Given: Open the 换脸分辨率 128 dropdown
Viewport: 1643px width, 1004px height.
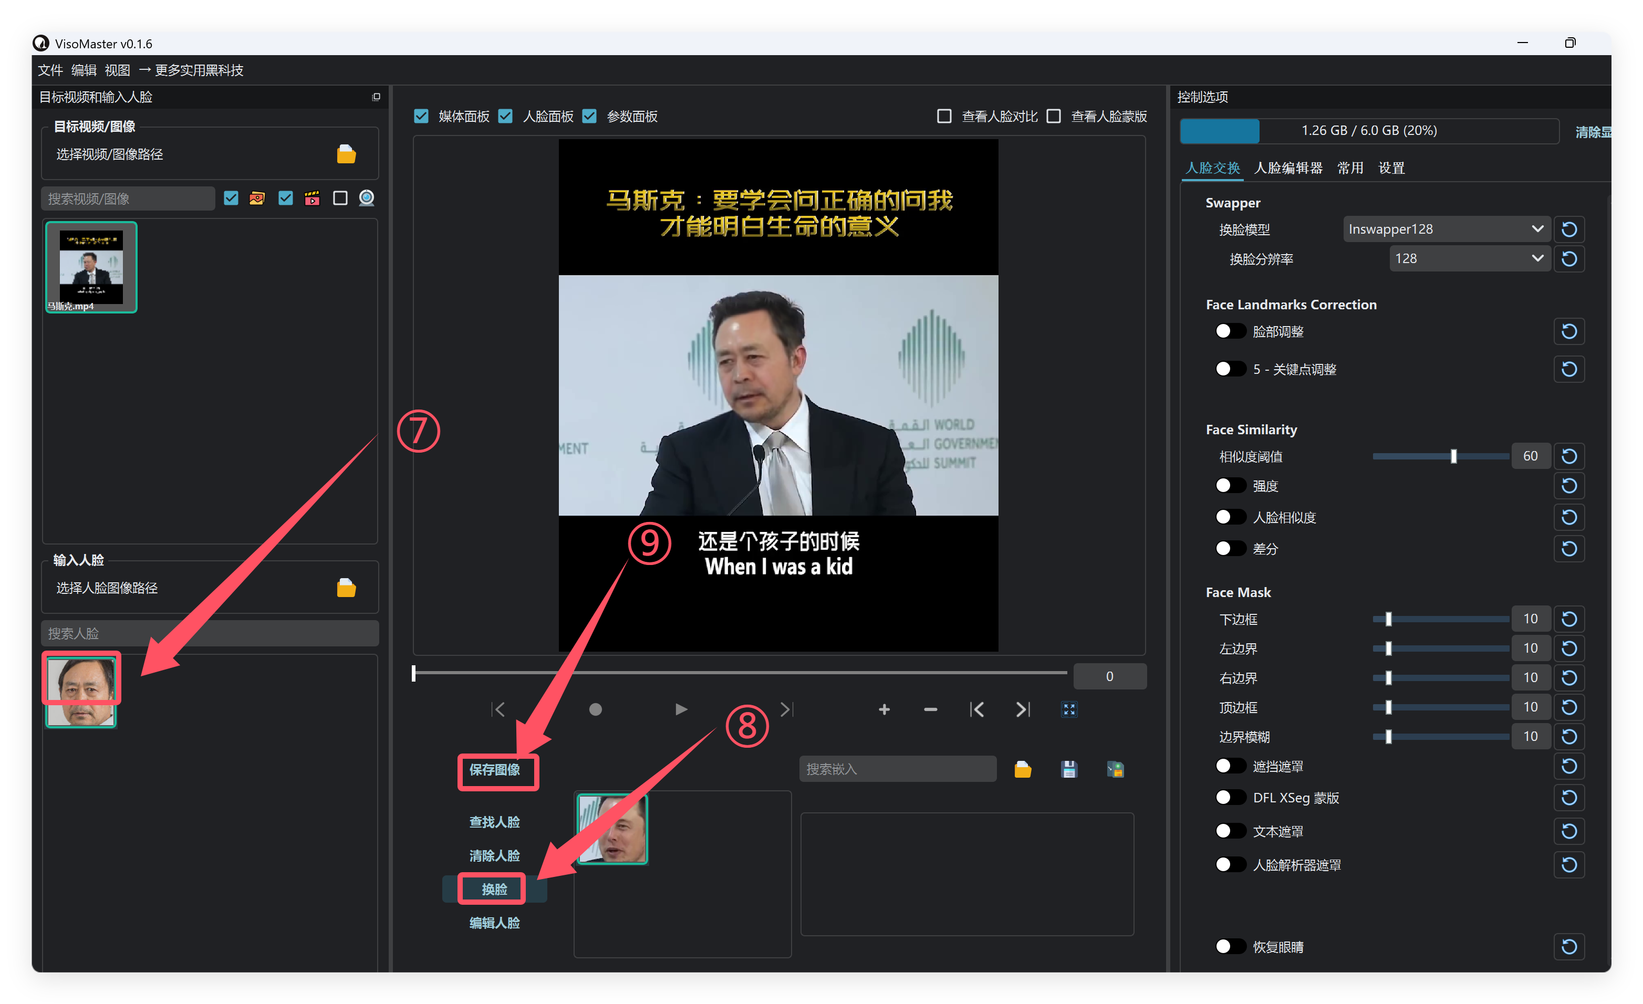Looking at the screenshot, I should [x=1469, y=259].
